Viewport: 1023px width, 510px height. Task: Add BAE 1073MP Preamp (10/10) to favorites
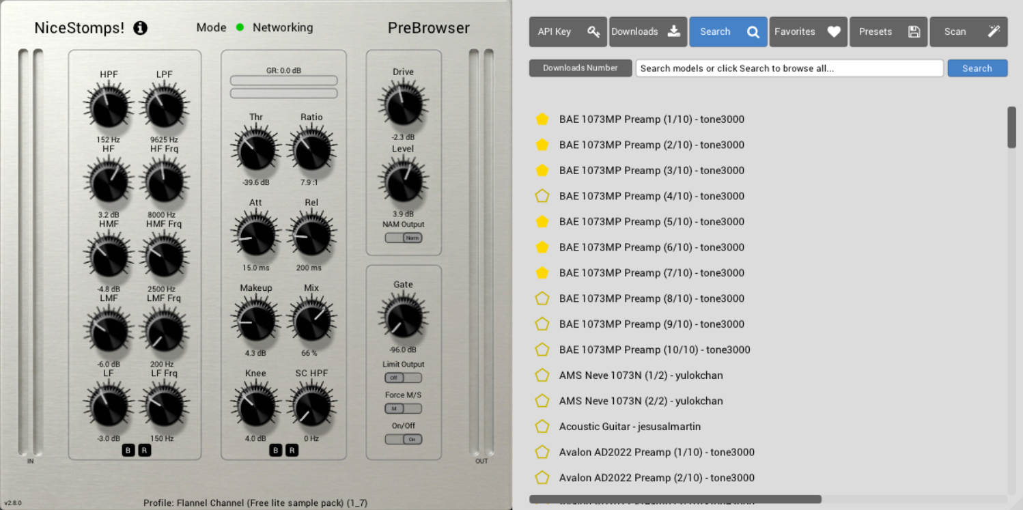[x=542, y=350]
